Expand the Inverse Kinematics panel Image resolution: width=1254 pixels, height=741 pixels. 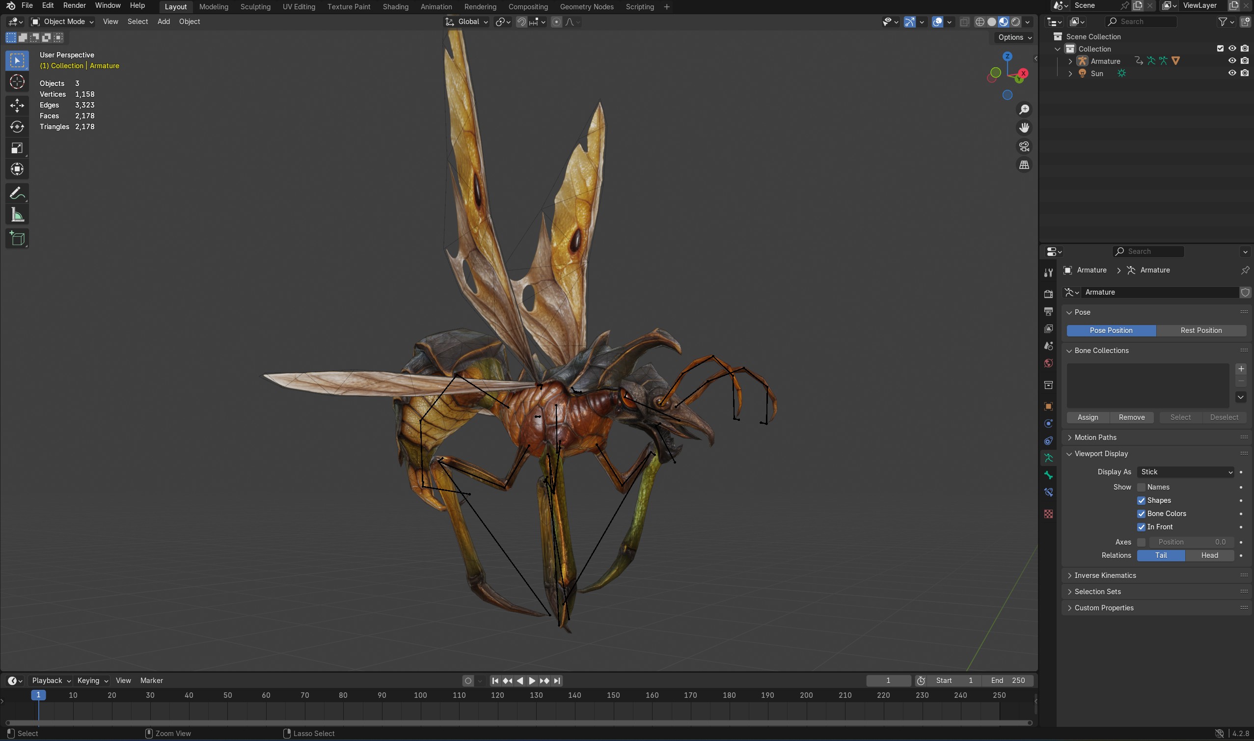1105,575
